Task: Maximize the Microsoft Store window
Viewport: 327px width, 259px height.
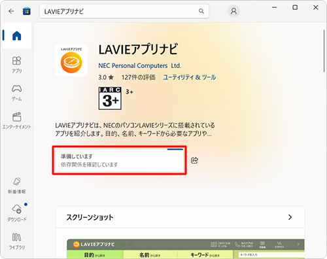Action: [295, 7]
